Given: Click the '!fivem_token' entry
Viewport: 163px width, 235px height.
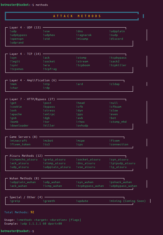Looking at the screenshot, I should [x=20, y=144].
